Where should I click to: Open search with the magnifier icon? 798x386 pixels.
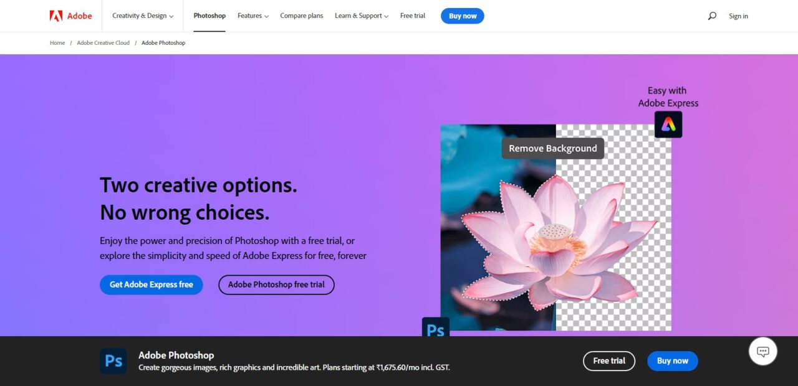712,16
